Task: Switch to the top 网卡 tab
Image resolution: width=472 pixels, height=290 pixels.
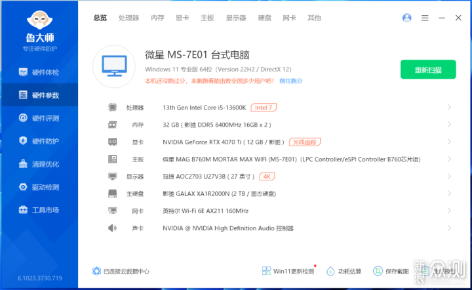Action: (x=289, y=18)
